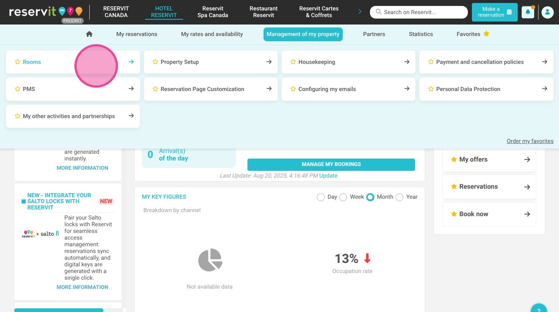This screenshot has height=312, width=559.
Task: Click arrow on Configuring my emails
Action: point(406,88)
